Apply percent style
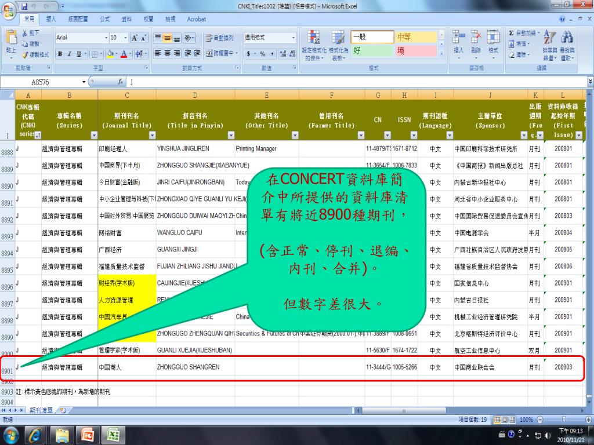The image size is (594, 445). 263,54
